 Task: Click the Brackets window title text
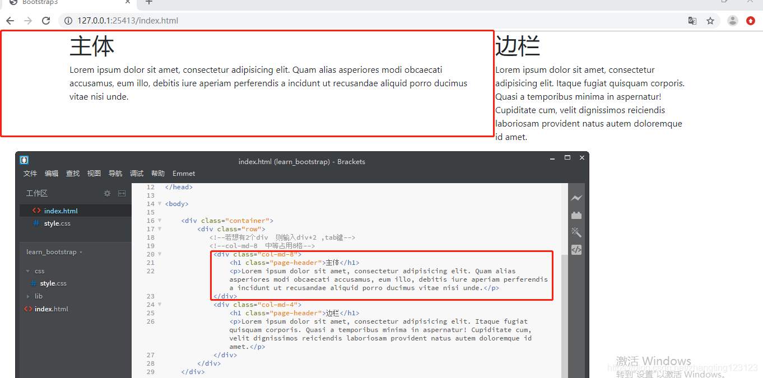coord(302,162)
